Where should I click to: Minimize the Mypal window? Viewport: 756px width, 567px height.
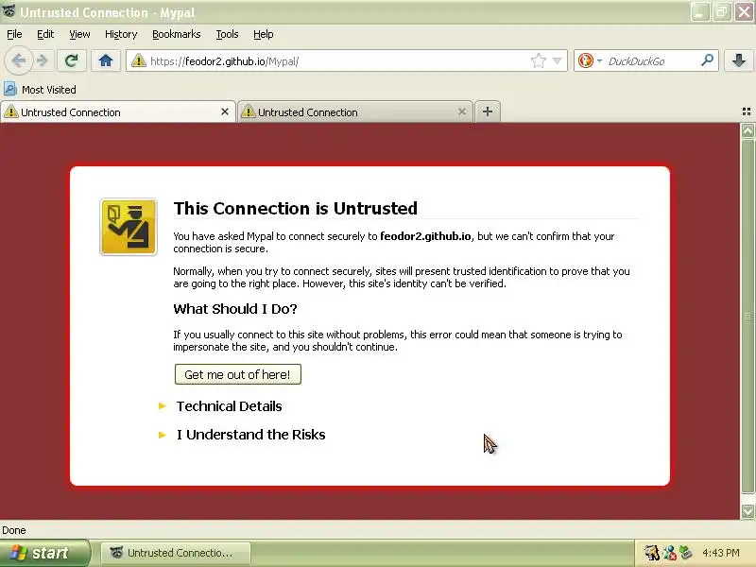(699, 12)
